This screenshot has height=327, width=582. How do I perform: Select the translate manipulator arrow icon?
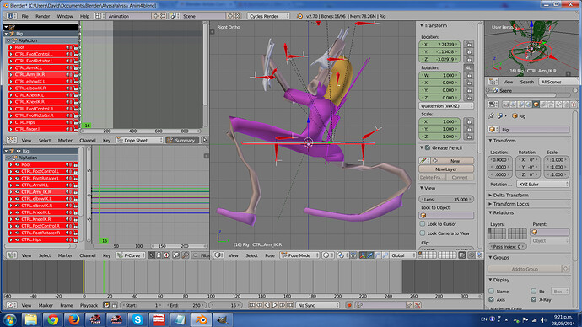(370, 255)
